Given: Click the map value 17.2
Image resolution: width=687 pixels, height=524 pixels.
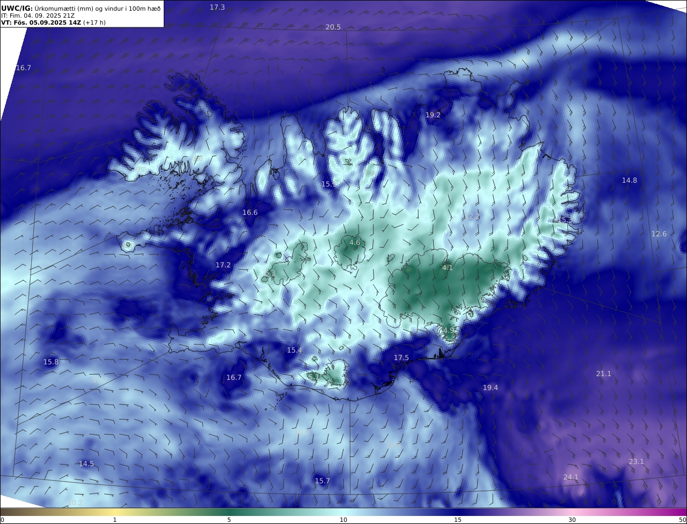Looking at the screenshot, I should pyautogui.click(x=223, y=265).
